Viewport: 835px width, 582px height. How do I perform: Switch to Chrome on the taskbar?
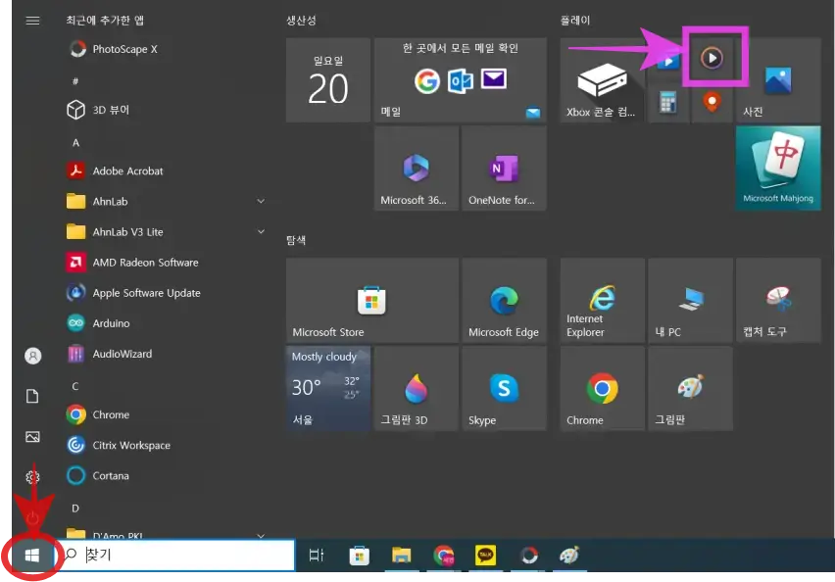(x=444, y=556)
